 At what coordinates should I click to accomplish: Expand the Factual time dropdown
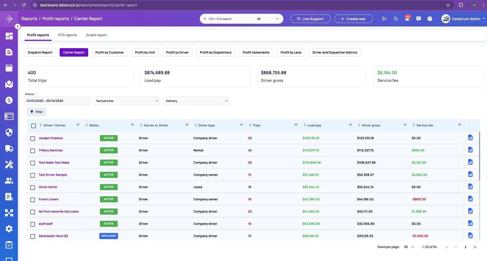pyautogui.click(x=127, y=101)
